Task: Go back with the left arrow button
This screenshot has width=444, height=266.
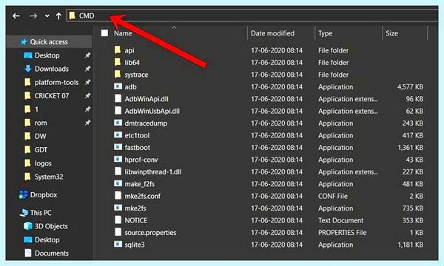Action: pos(16,16)
